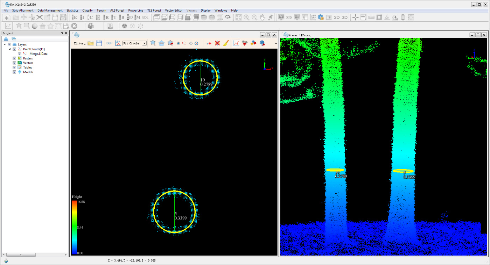The height and width of the screenshot is (265, 490).
Task: Open file folder icon in editor toolbar
Action: coord(91,43)
